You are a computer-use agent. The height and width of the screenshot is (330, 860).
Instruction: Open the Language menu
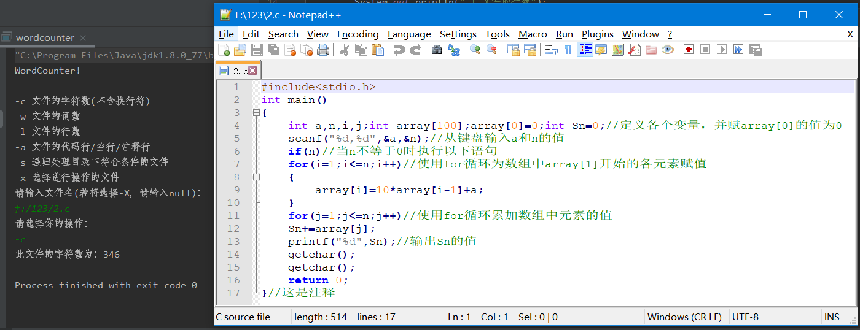(409, 34)
